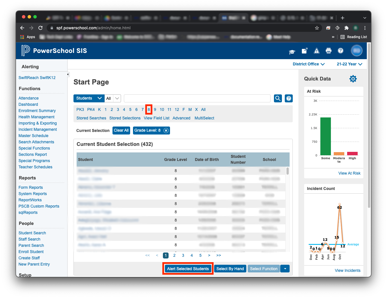Click View At Risk link
Viewport: 387px width, 298px height.
pyautogui.click(x=349, y=173)
